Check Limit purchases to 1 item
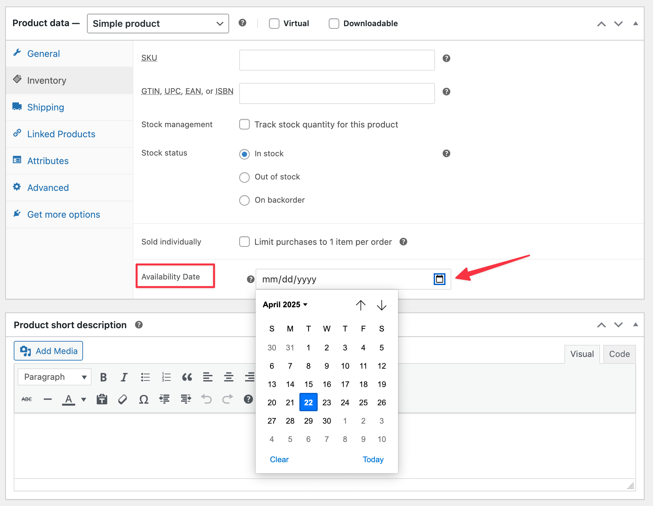 244,242
